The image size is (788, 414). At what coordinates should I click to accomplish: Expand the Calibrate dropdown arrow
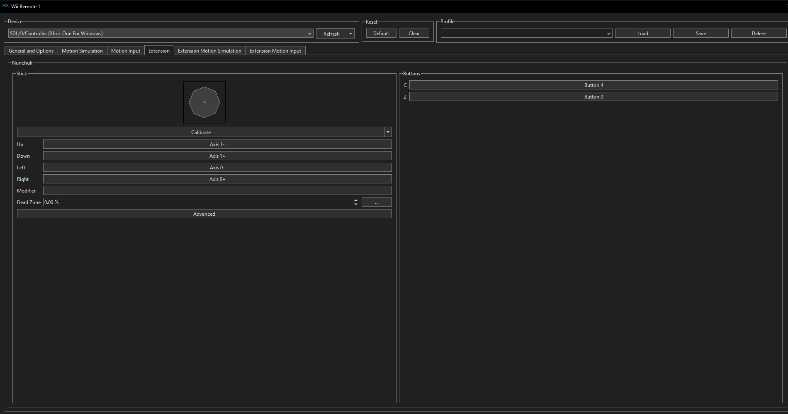click(x=388, y=132)
